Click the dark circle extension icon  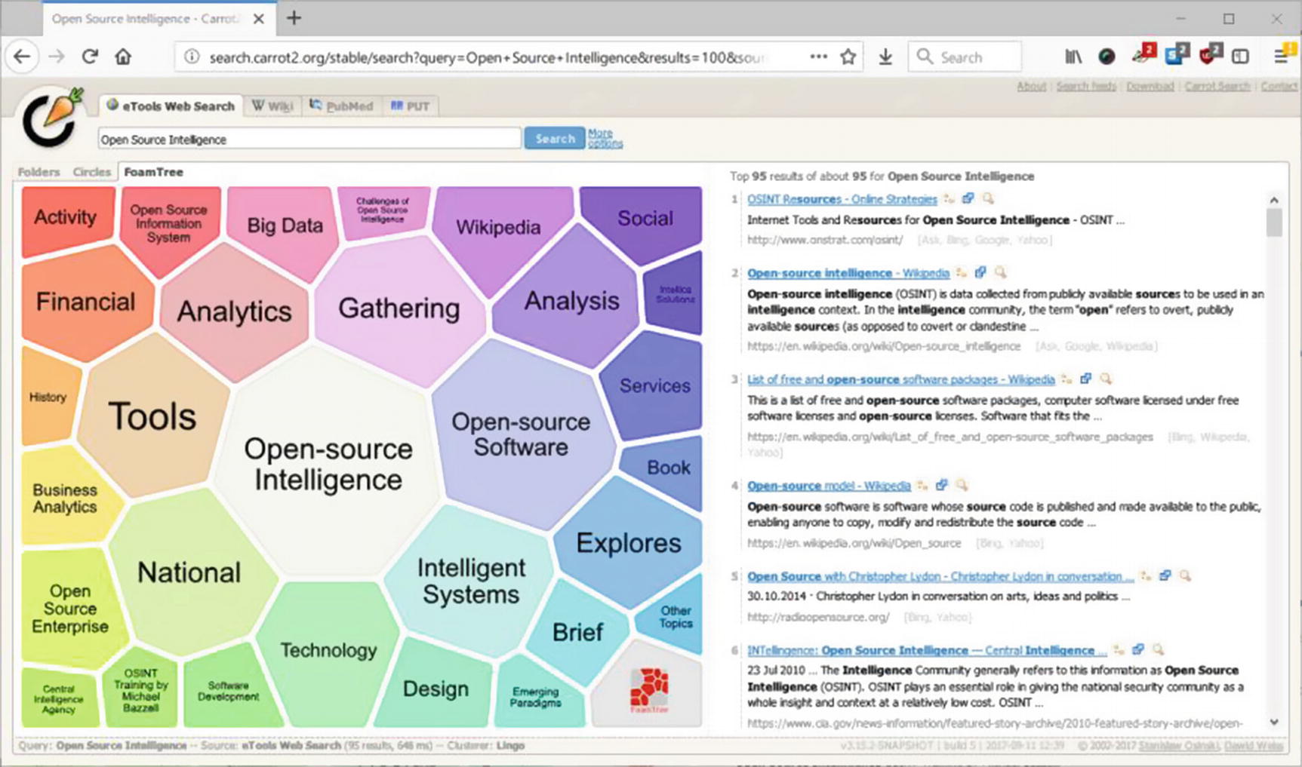pyautogui.click(x=1107, y=57)
